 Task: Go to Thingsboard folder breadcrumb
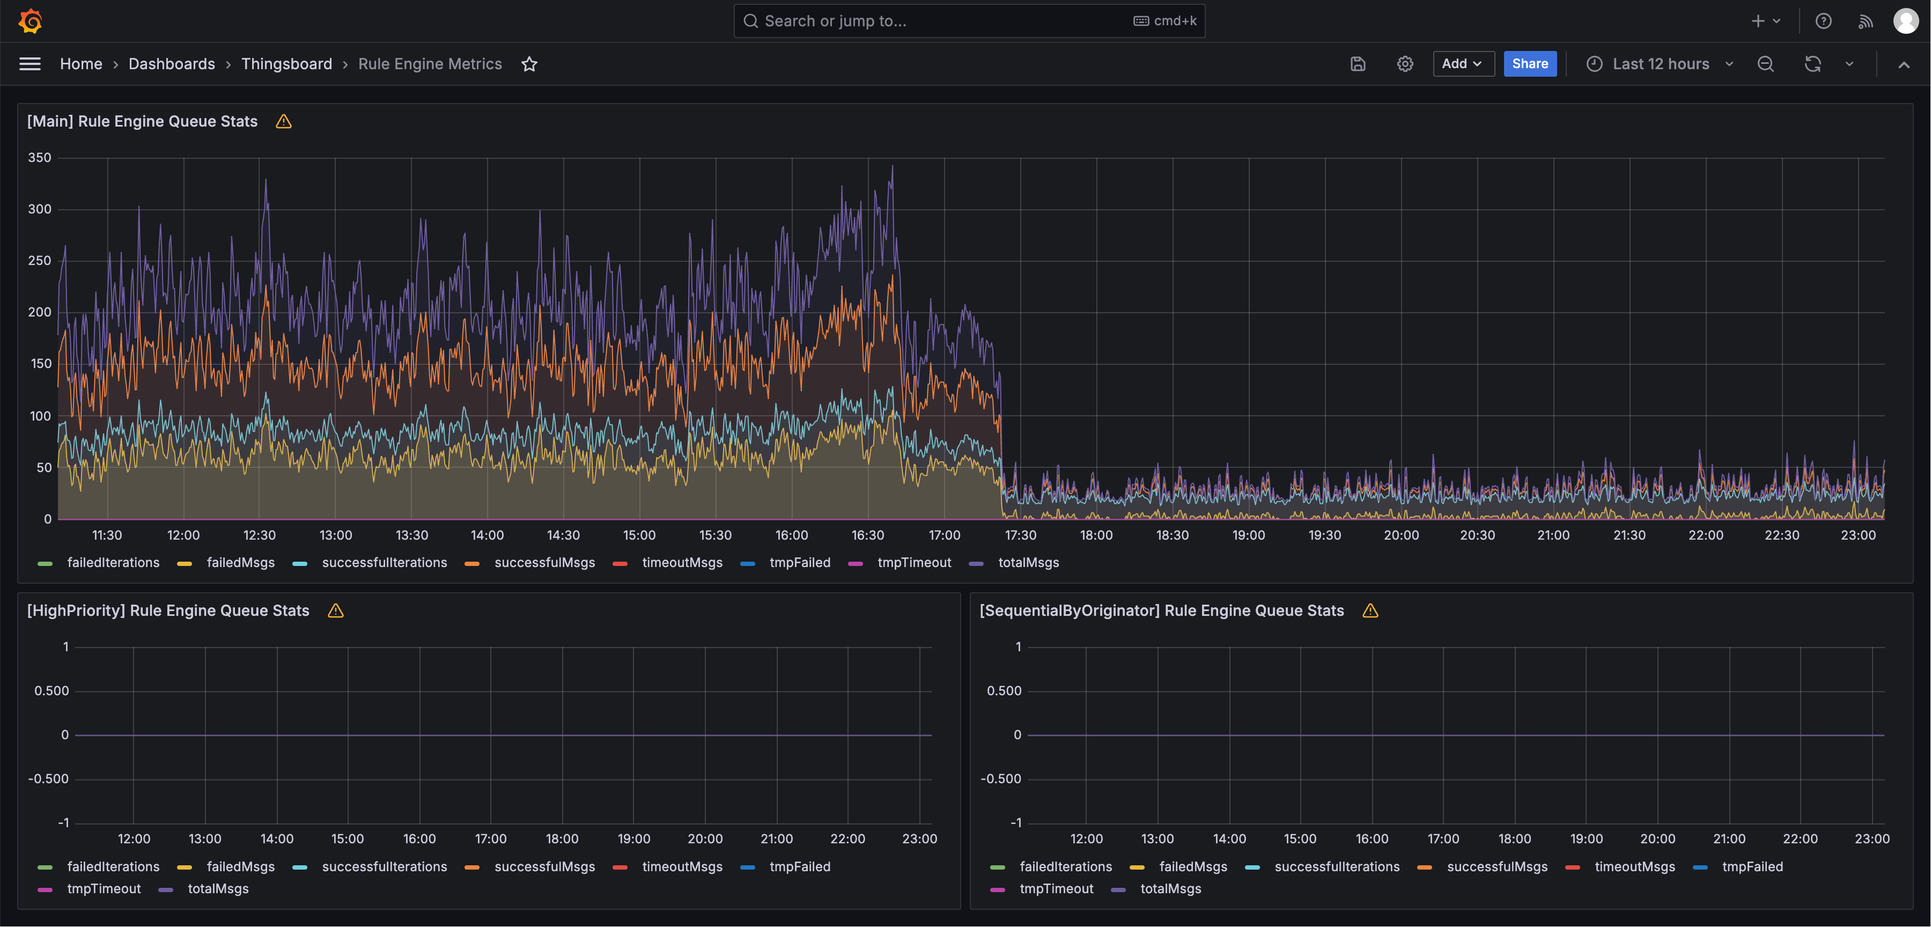[x=286, y=64]
